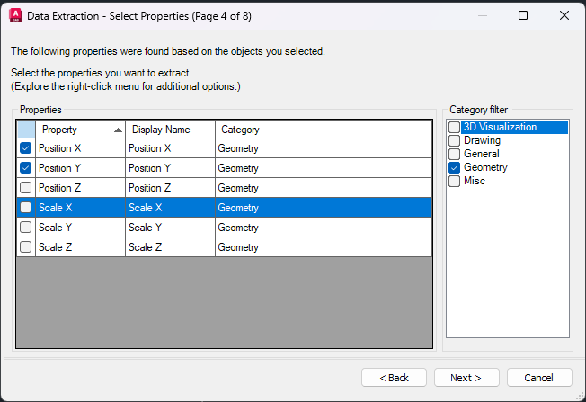The width and height of the screenshot is (586, 402).
Task: Select the Scale Z display name cell
Action: [x=171, y=247]
